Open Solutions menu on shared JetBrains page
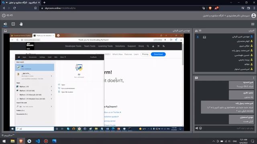This screenshot has height=144, width=257. pyautogui.click(x=120, y=46)
